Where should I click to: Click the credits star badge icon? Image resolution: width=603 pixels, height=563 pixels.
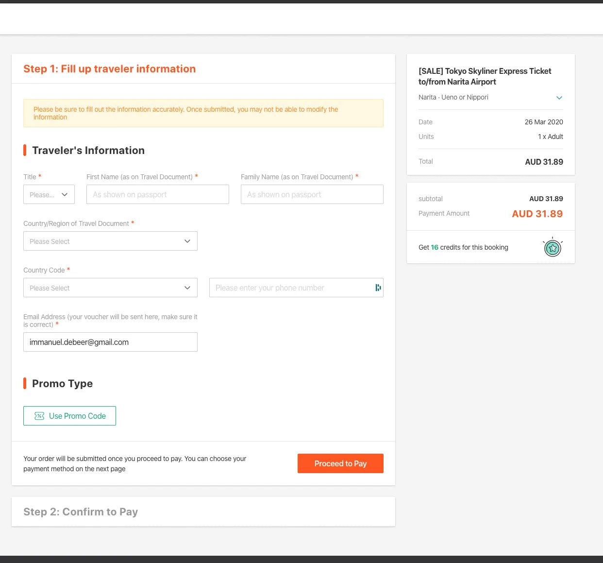click(x=553, y=247)
